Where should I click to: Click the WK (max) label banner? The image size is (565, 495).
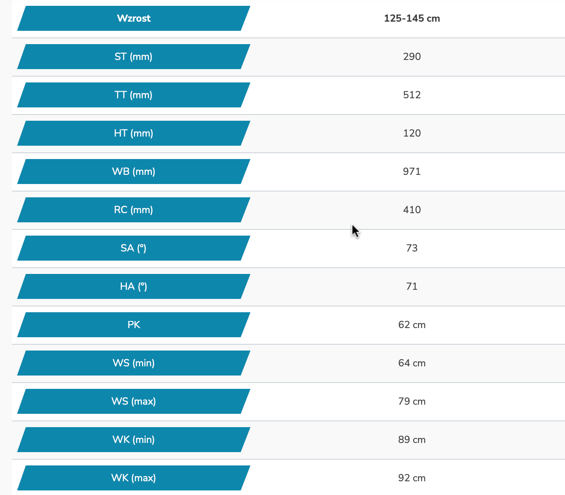134,478
